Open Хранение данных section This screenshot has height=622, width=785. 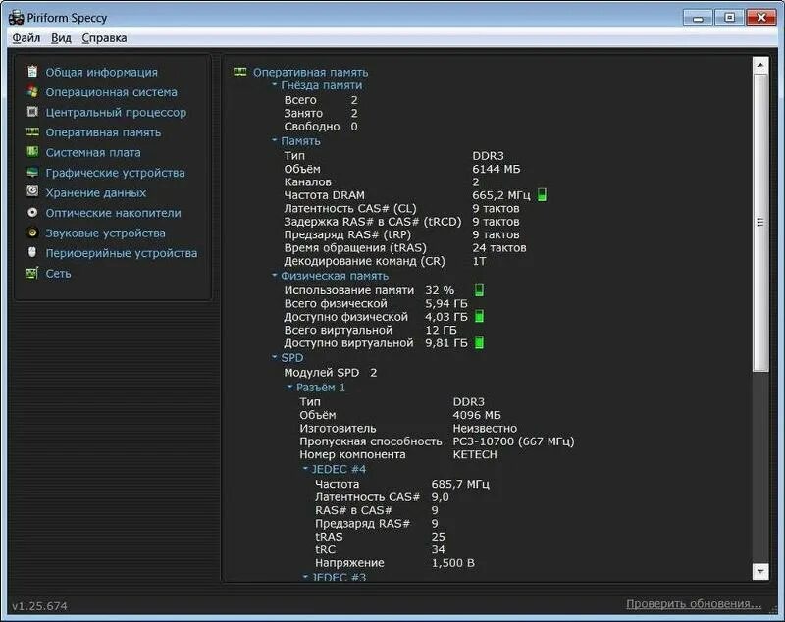click(x=95, y=192)
